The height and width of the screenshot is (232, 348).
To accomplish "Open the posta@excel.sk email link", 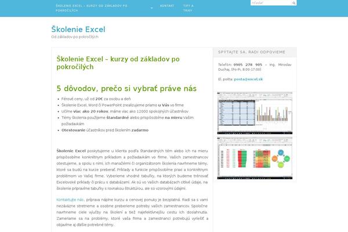I will [x=248, y=79].
